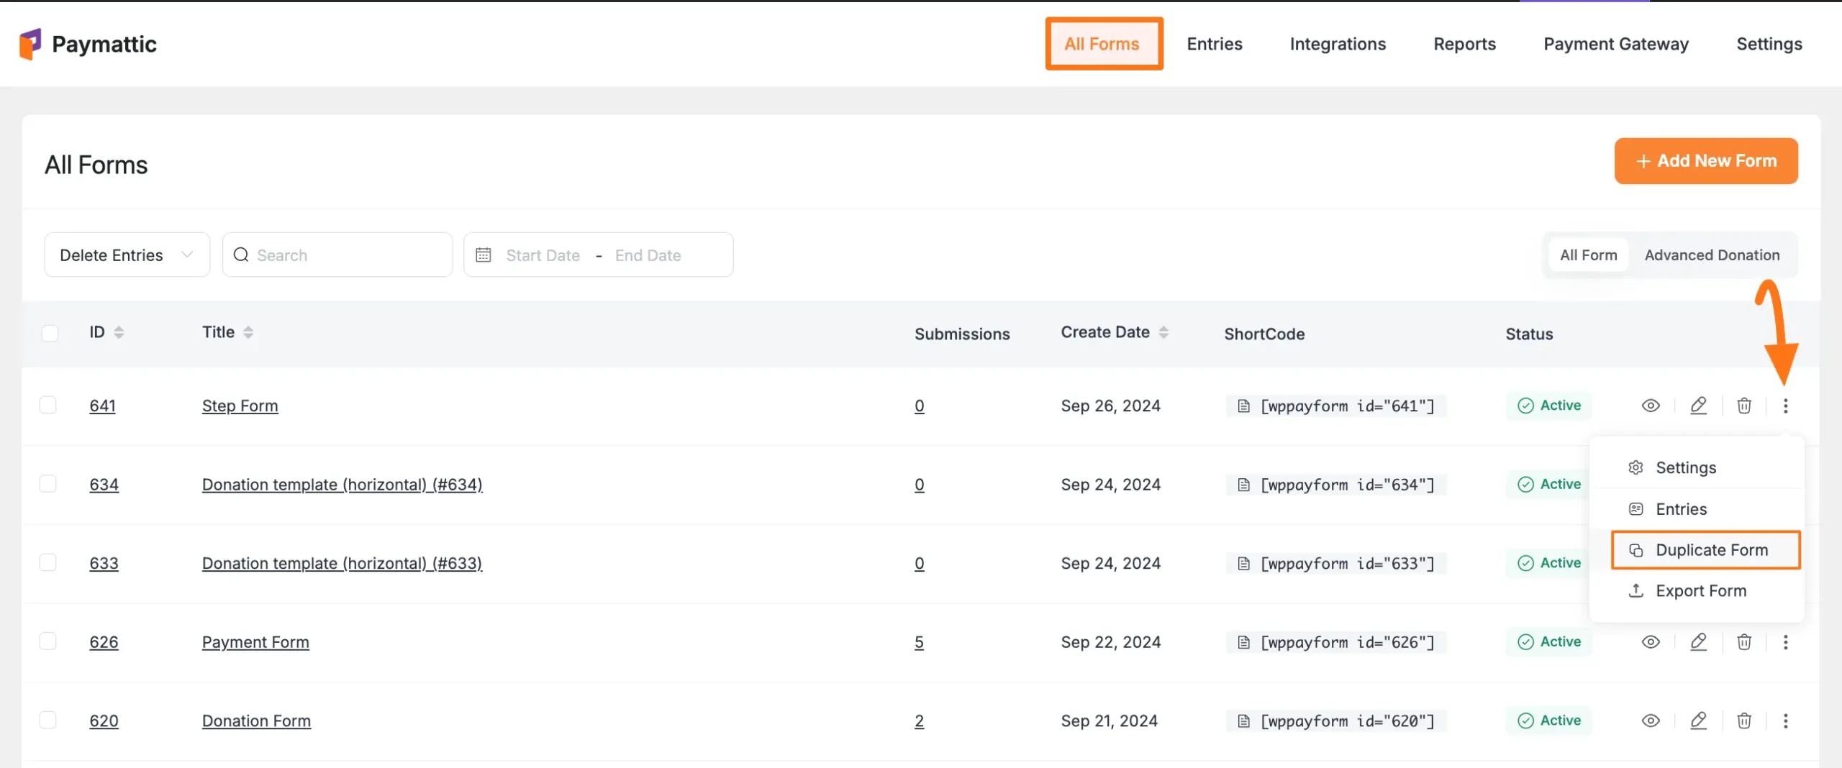Click the Duplicate Form icon in the menu
Screen dimensions: 1842x768
1637,549
